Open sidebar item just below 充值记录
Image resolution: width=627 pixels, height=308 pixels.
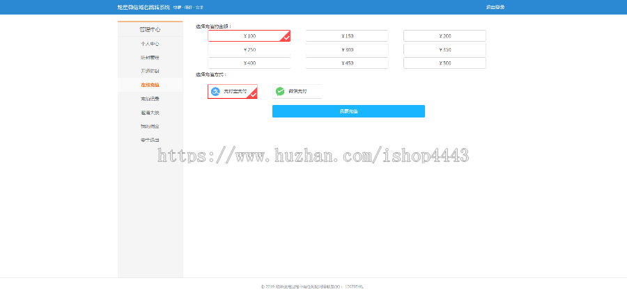(x=150, y=113)
